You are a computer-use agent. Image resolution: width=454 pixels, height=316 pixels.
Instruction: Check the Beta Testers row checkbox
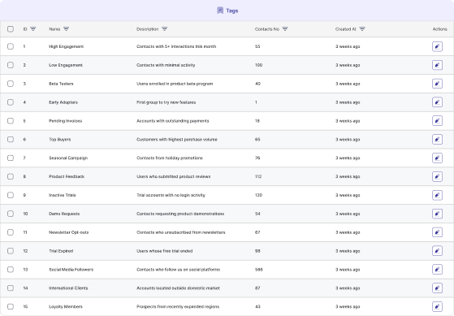point(11,84)
